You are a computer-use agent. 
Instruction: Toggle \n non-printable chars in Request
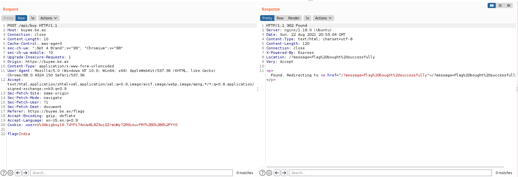tap(33, 18)
